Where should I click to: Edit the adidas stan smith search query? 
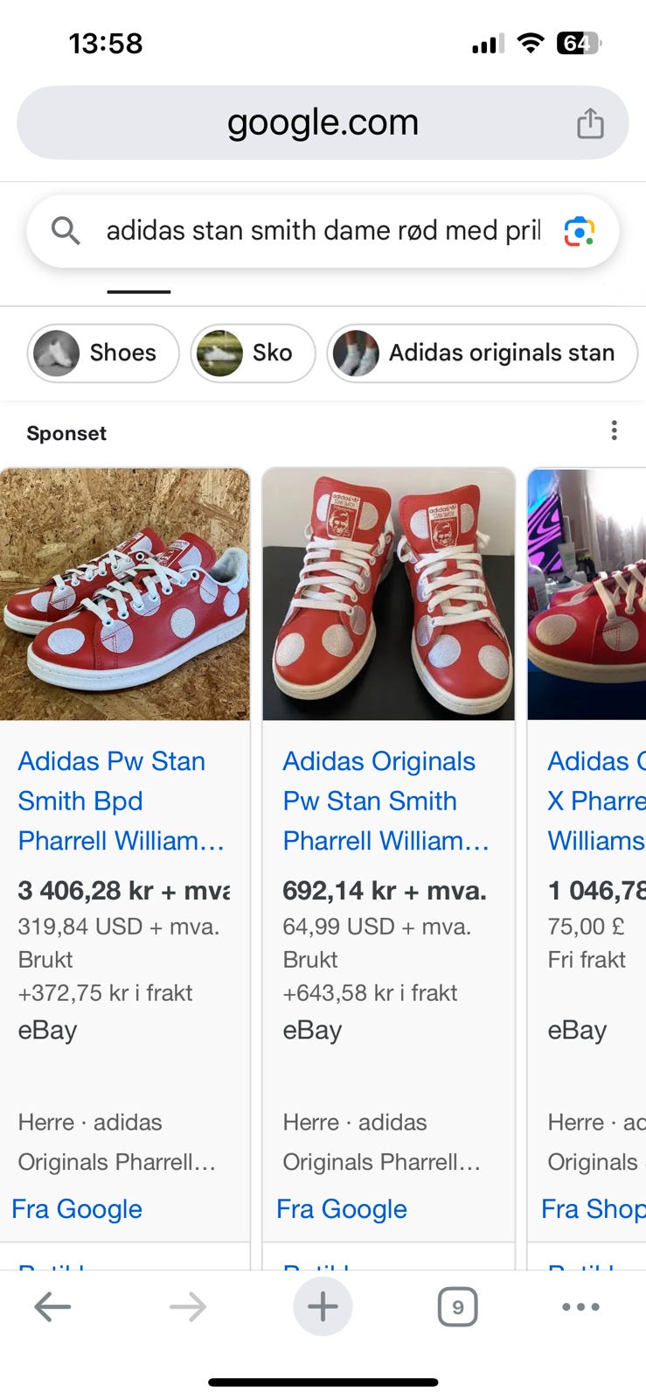[323, 231]
